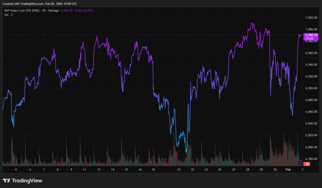Click the purple lightning bolt icon

pos(301,163)
